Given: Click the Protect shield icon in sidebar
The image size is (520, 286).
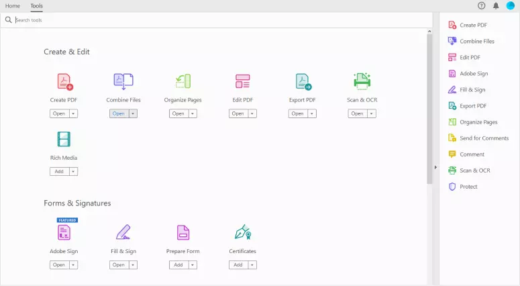Looking at the screenshot, I should tap(452, 187).
